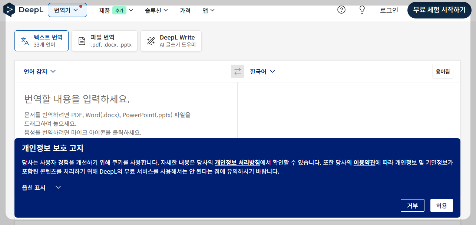Accept cookies with the 허용 button
The image size is (476, 225).
(442, 205)
